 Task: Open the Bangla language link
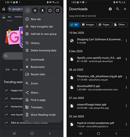15,70
